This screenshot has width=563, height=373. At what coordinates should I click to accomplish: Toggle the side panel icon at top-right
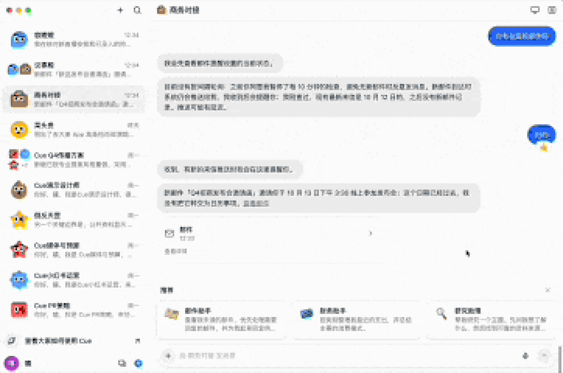(x=552, y=10)
